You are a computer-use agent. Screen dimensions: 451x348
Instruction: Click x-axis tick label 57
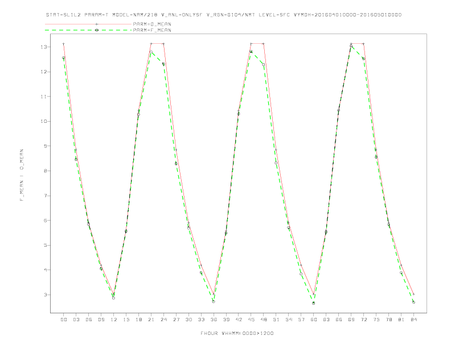pyautogui.click(x=301, y=320)
